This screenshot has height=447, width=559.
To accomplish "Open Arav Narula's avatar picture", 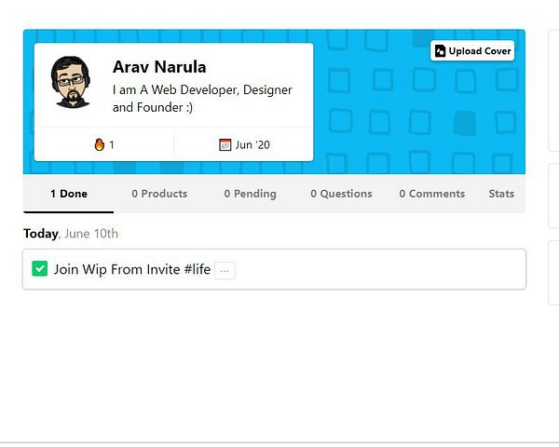I will coord(71,82).
